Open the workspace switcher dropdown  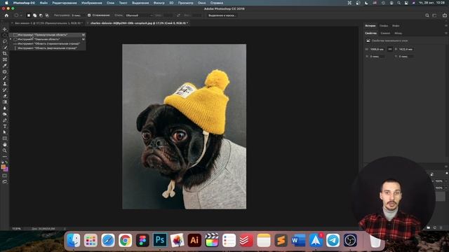[x=435, y=15]
